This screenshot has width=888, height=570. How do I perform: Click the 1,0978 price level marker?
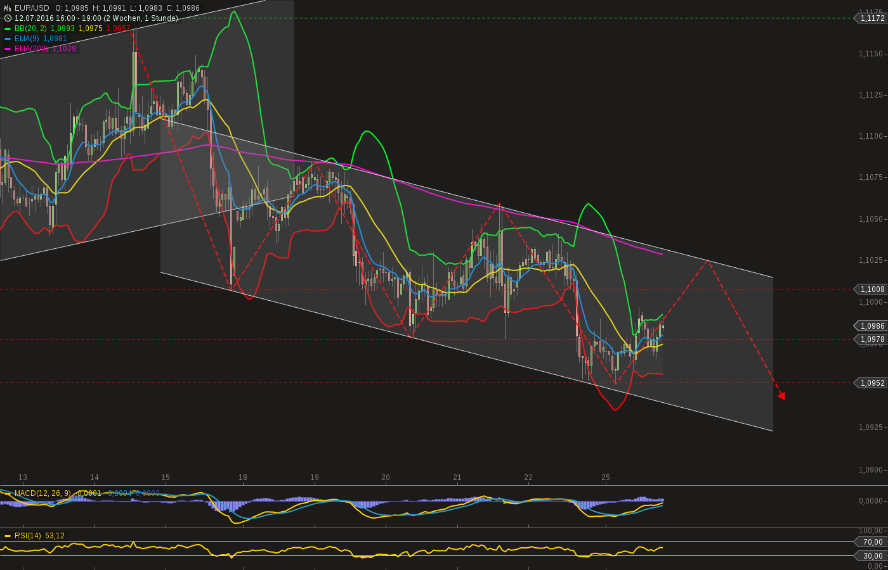(872, 339)
